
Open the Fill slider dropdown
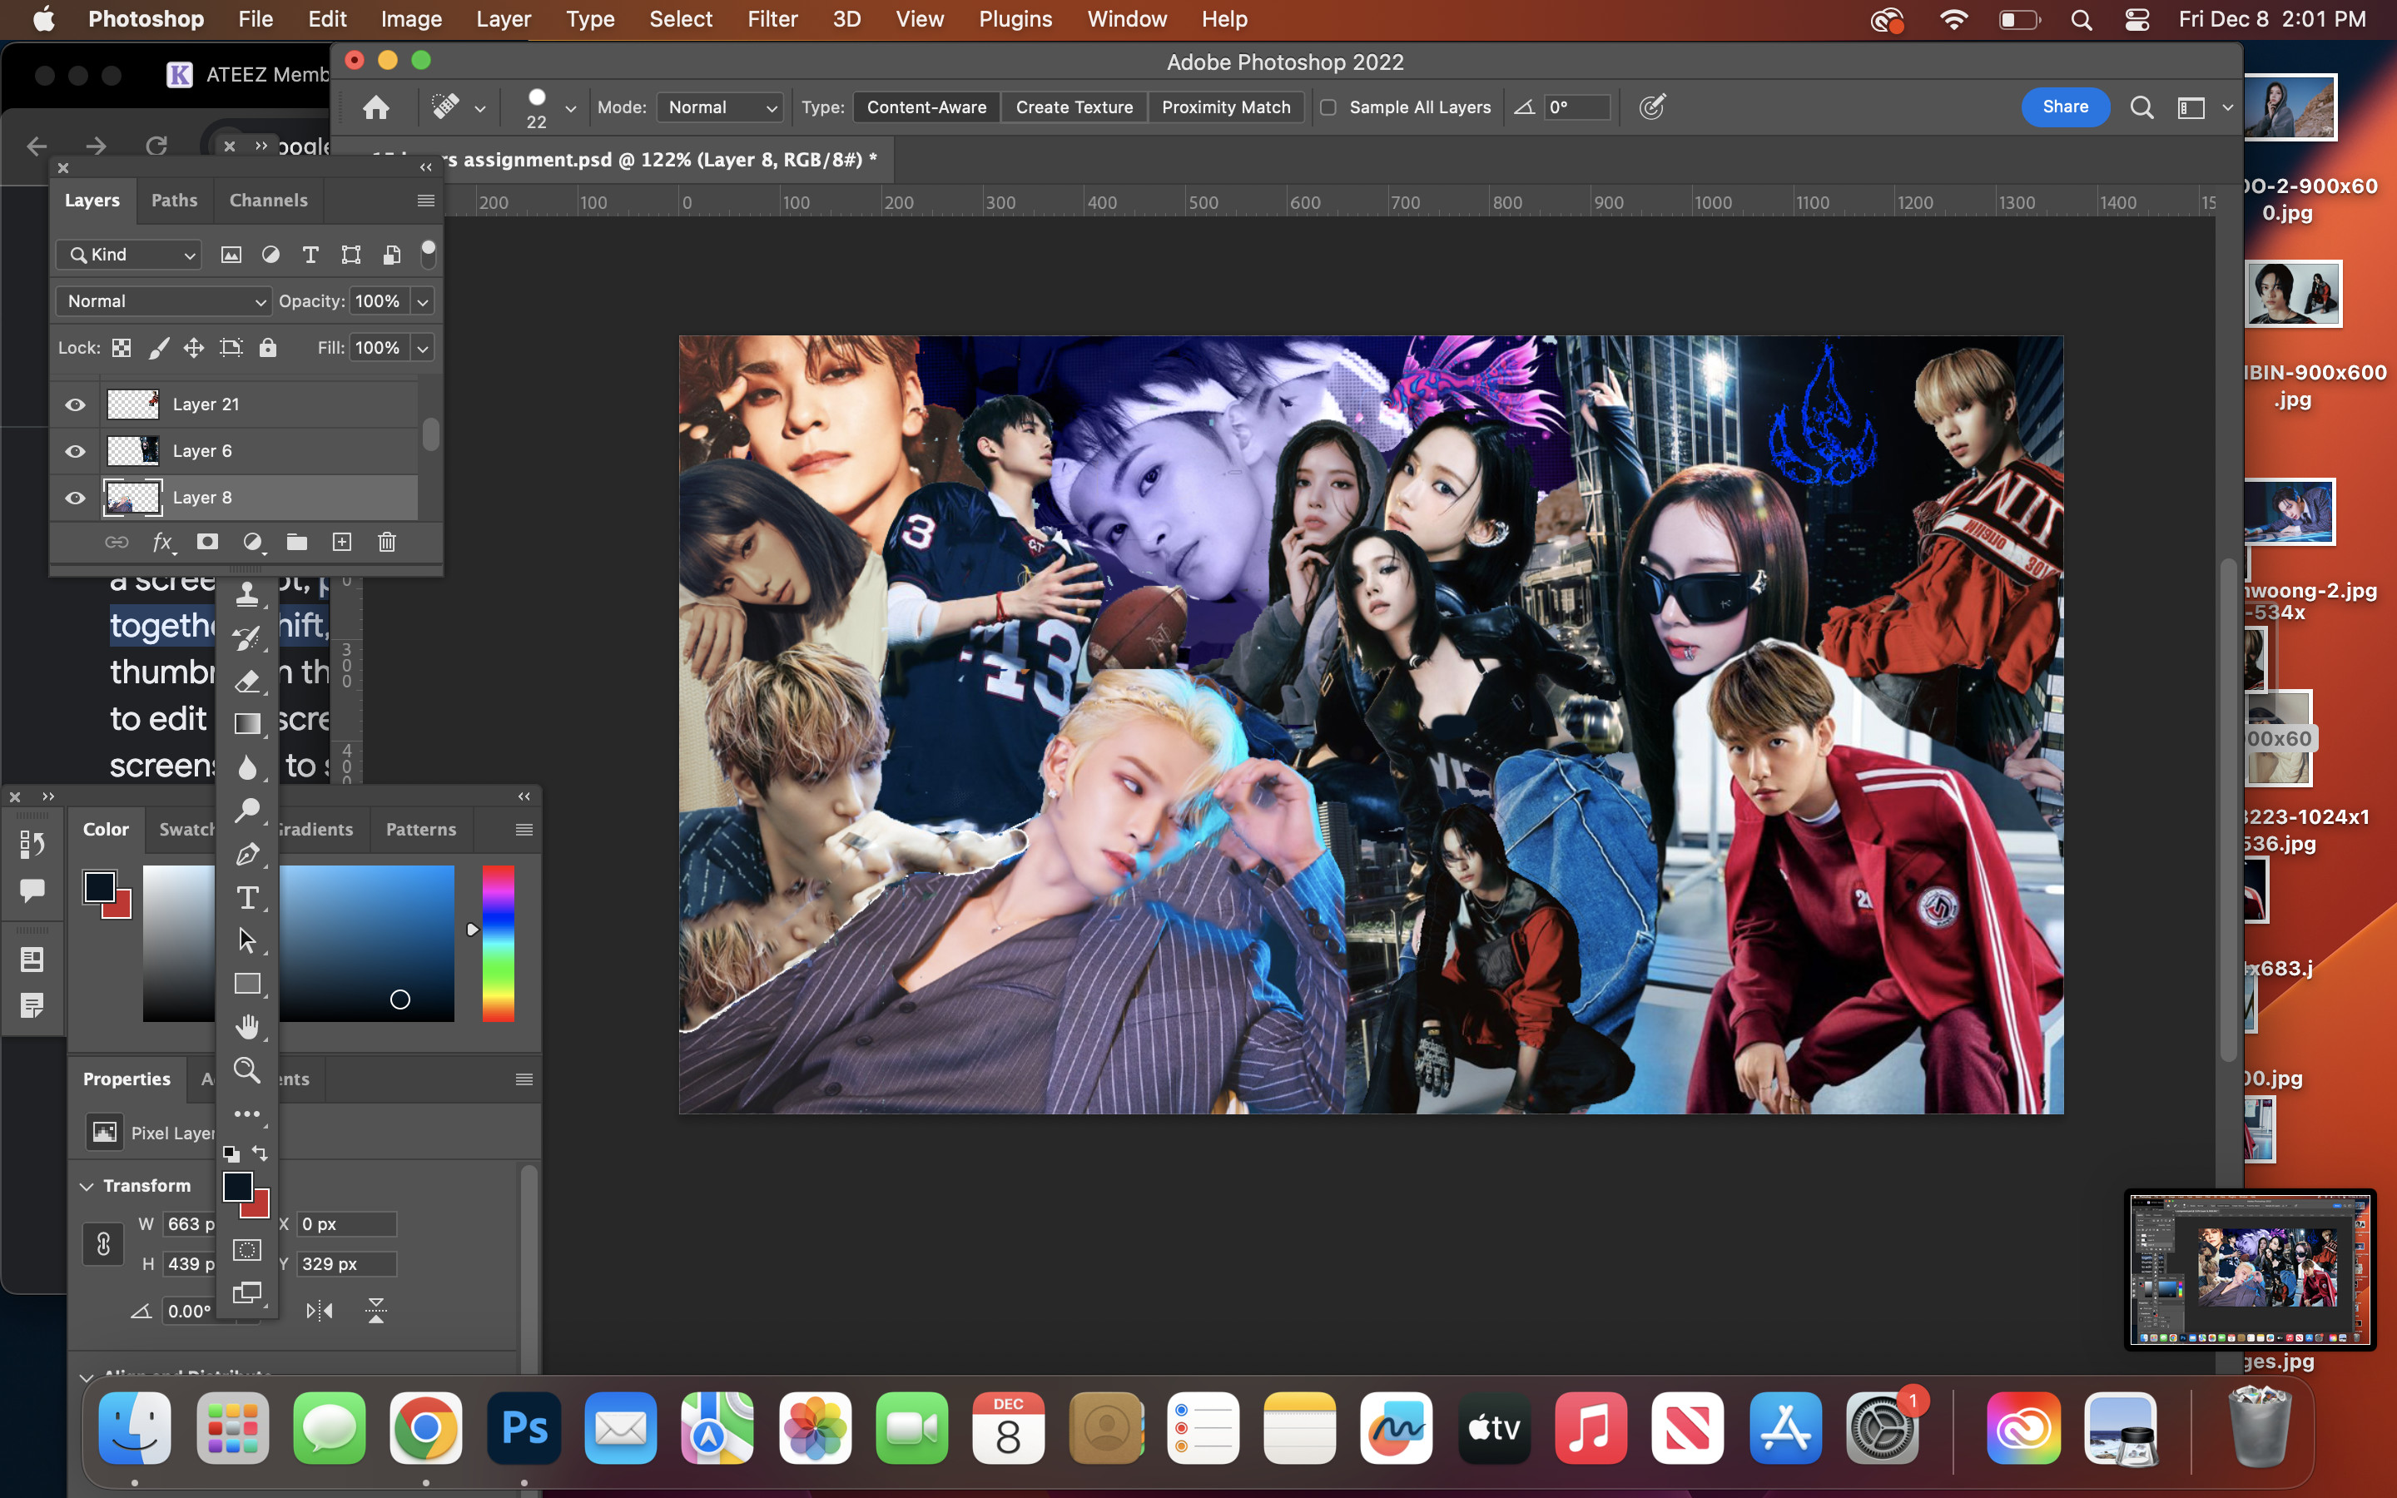pyautogui.click(x=423, y=348)
